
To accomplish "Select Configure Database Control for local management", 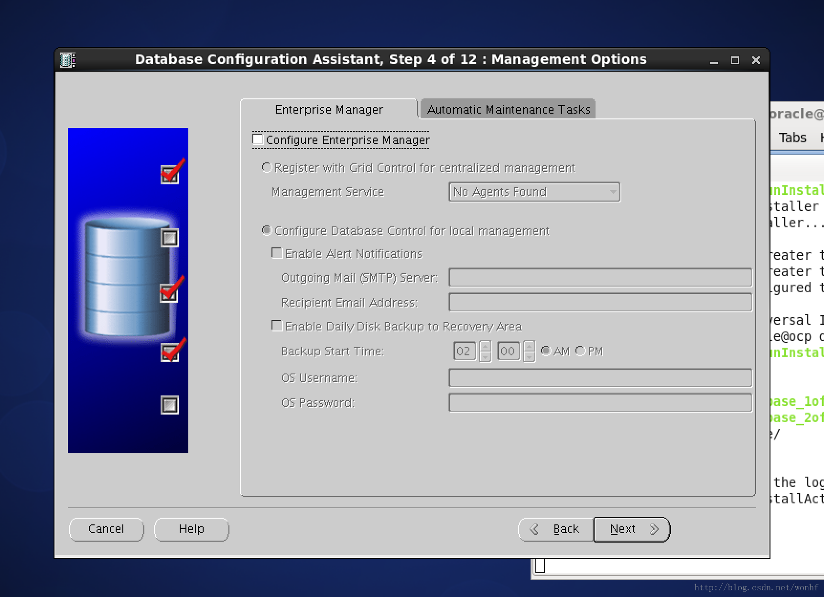I will [x=267, y=231].
